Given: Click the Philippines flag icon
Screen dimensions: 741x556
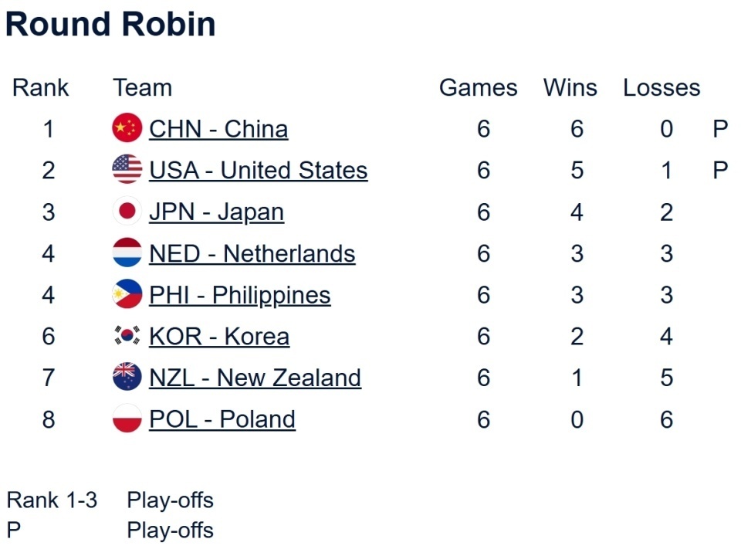Looking at the screenshot, I should click(x=127, y=295).
